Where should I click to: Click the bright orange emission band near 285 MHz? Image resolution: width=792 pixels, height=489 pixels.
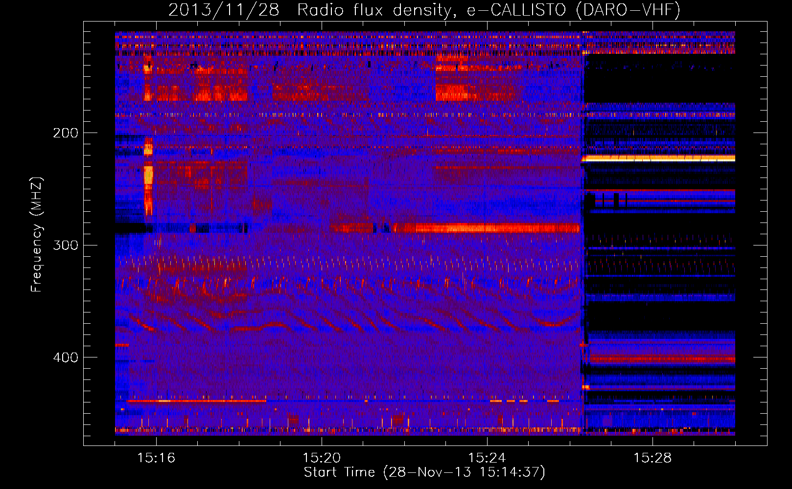[x=485, y=228]
